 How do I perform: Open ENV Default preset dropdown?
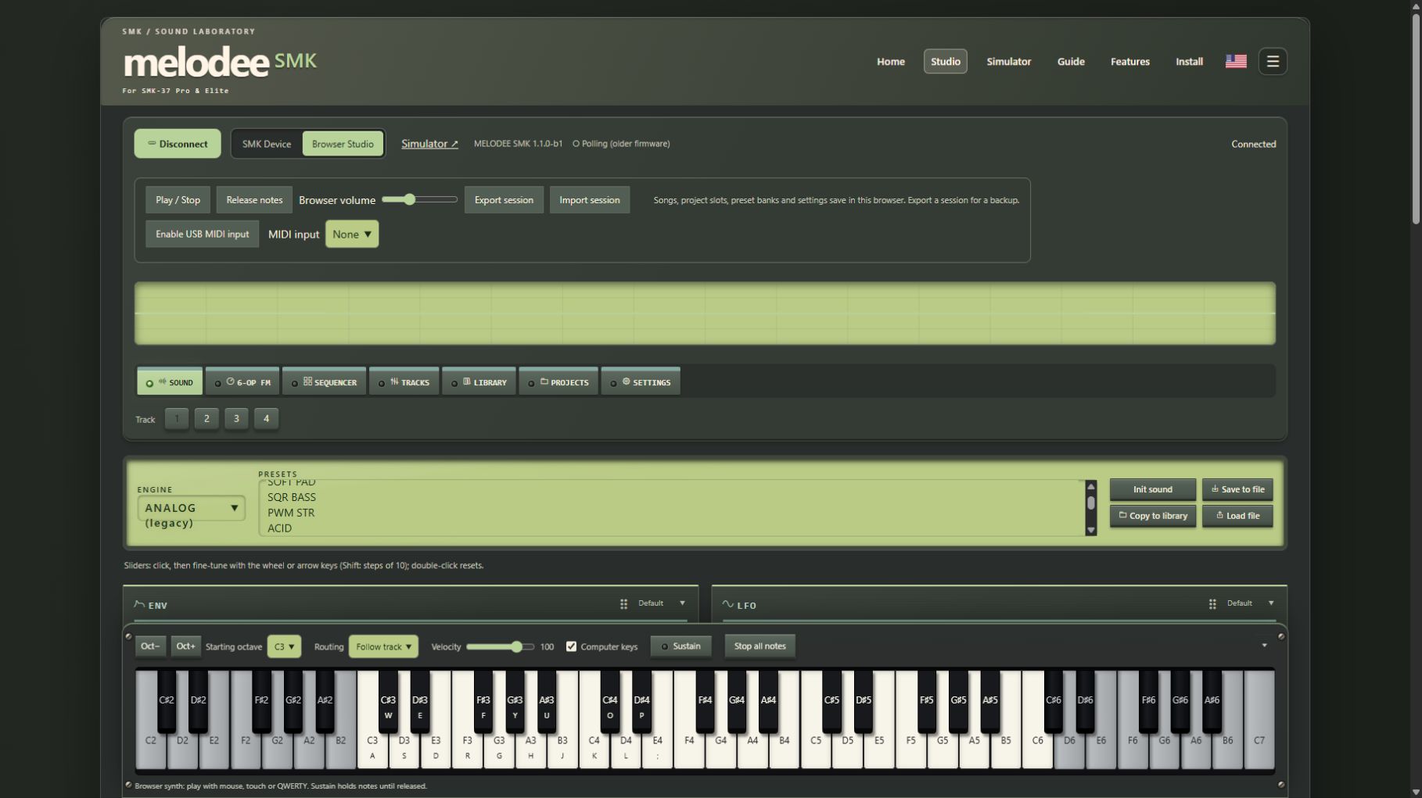point(662,603)
